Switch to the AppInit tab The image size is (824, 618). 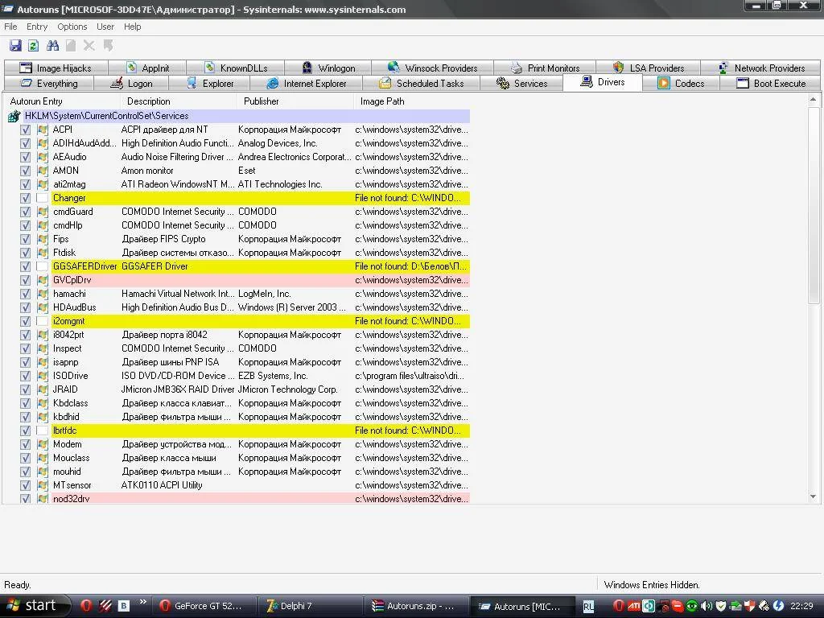pyautogui.click(x=148, y=68)
